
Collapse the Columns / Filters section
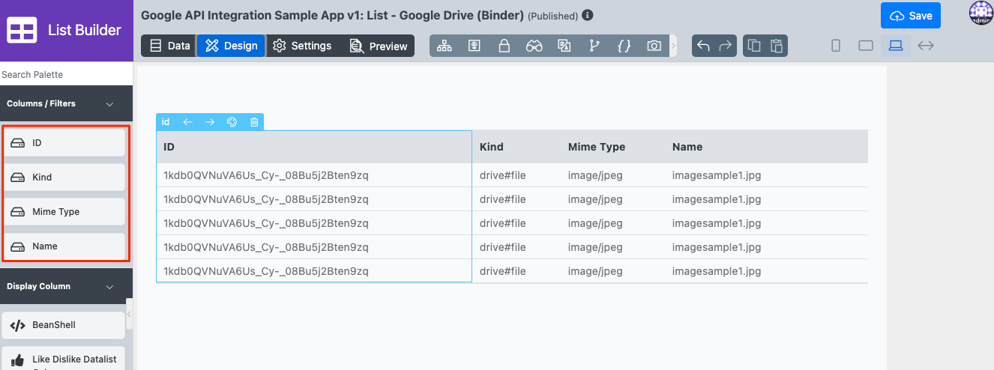109,104
